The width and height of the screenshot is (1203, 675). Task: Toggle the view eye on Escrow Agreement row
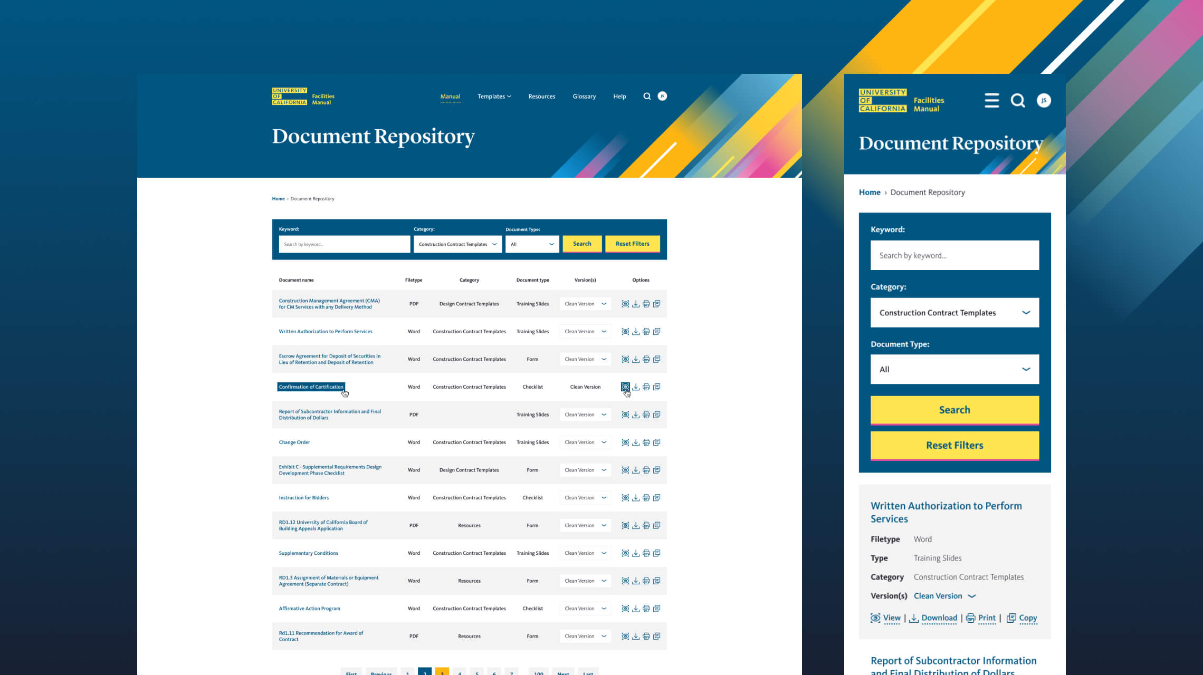pyautogui.click(x=625, y=359)
